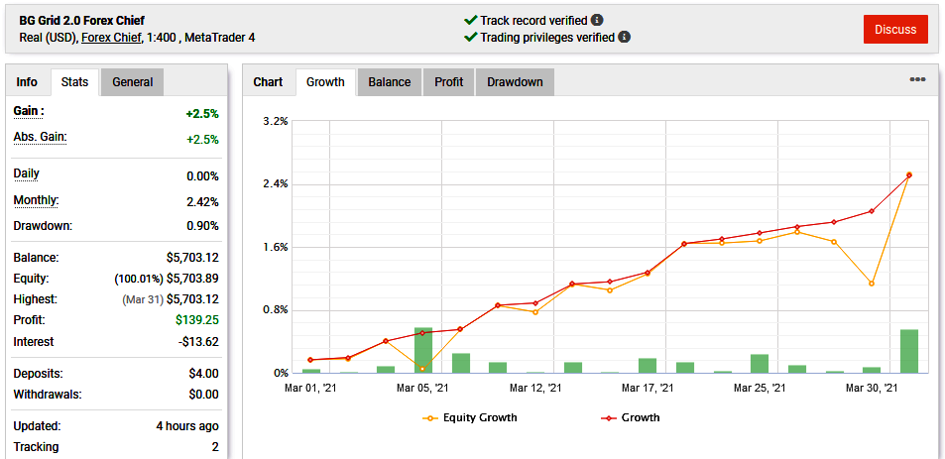Switch to the Growth chart tab
The image size is (945, 459).
point(325,82)
